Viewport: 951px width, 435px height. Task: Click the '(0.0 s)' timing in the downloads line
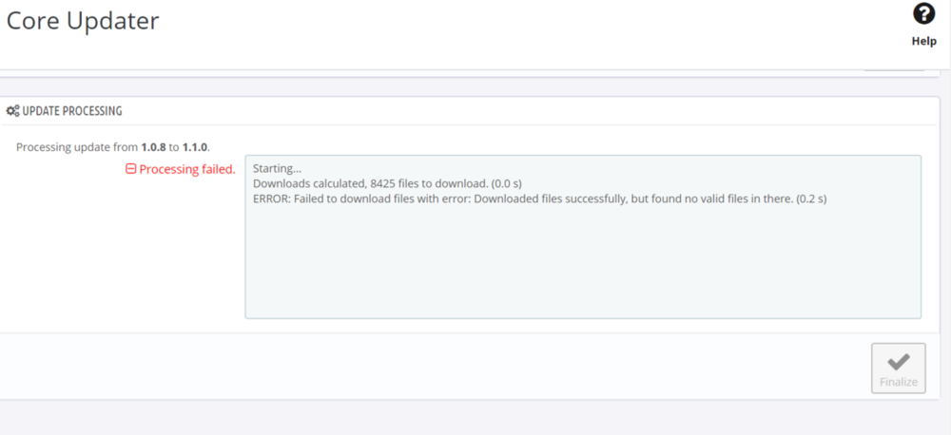[x=506, y=182]
